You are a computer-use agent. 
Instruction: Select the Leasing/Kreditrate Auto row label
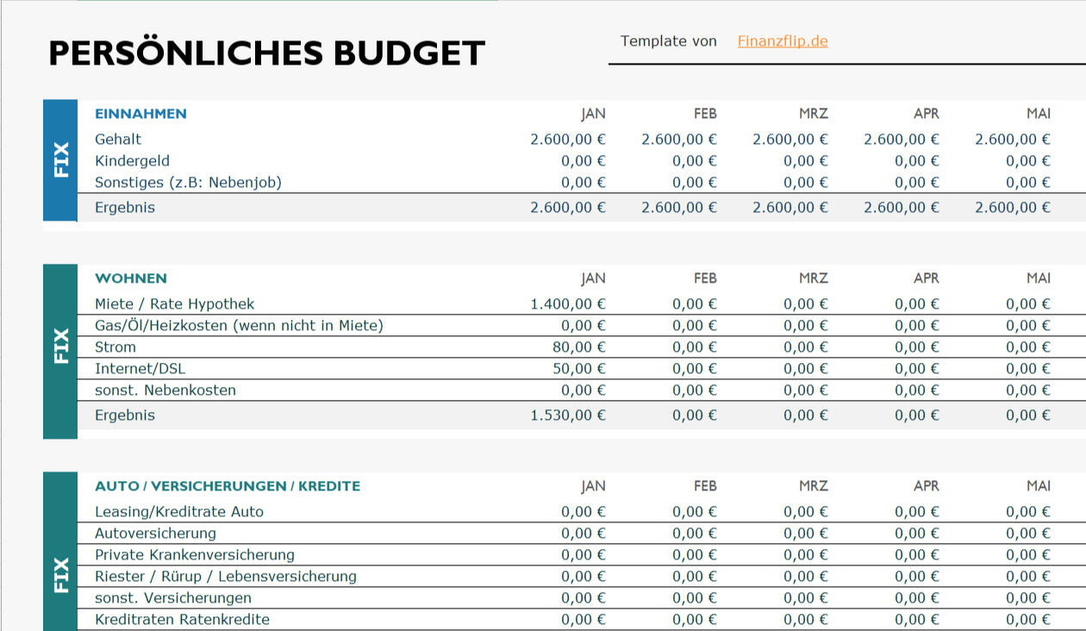click(x=179, y=512)
